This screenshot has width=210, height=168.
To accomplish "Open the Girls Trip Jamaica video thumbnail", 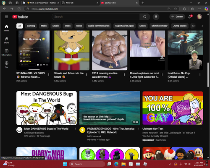I will point(110,108).
